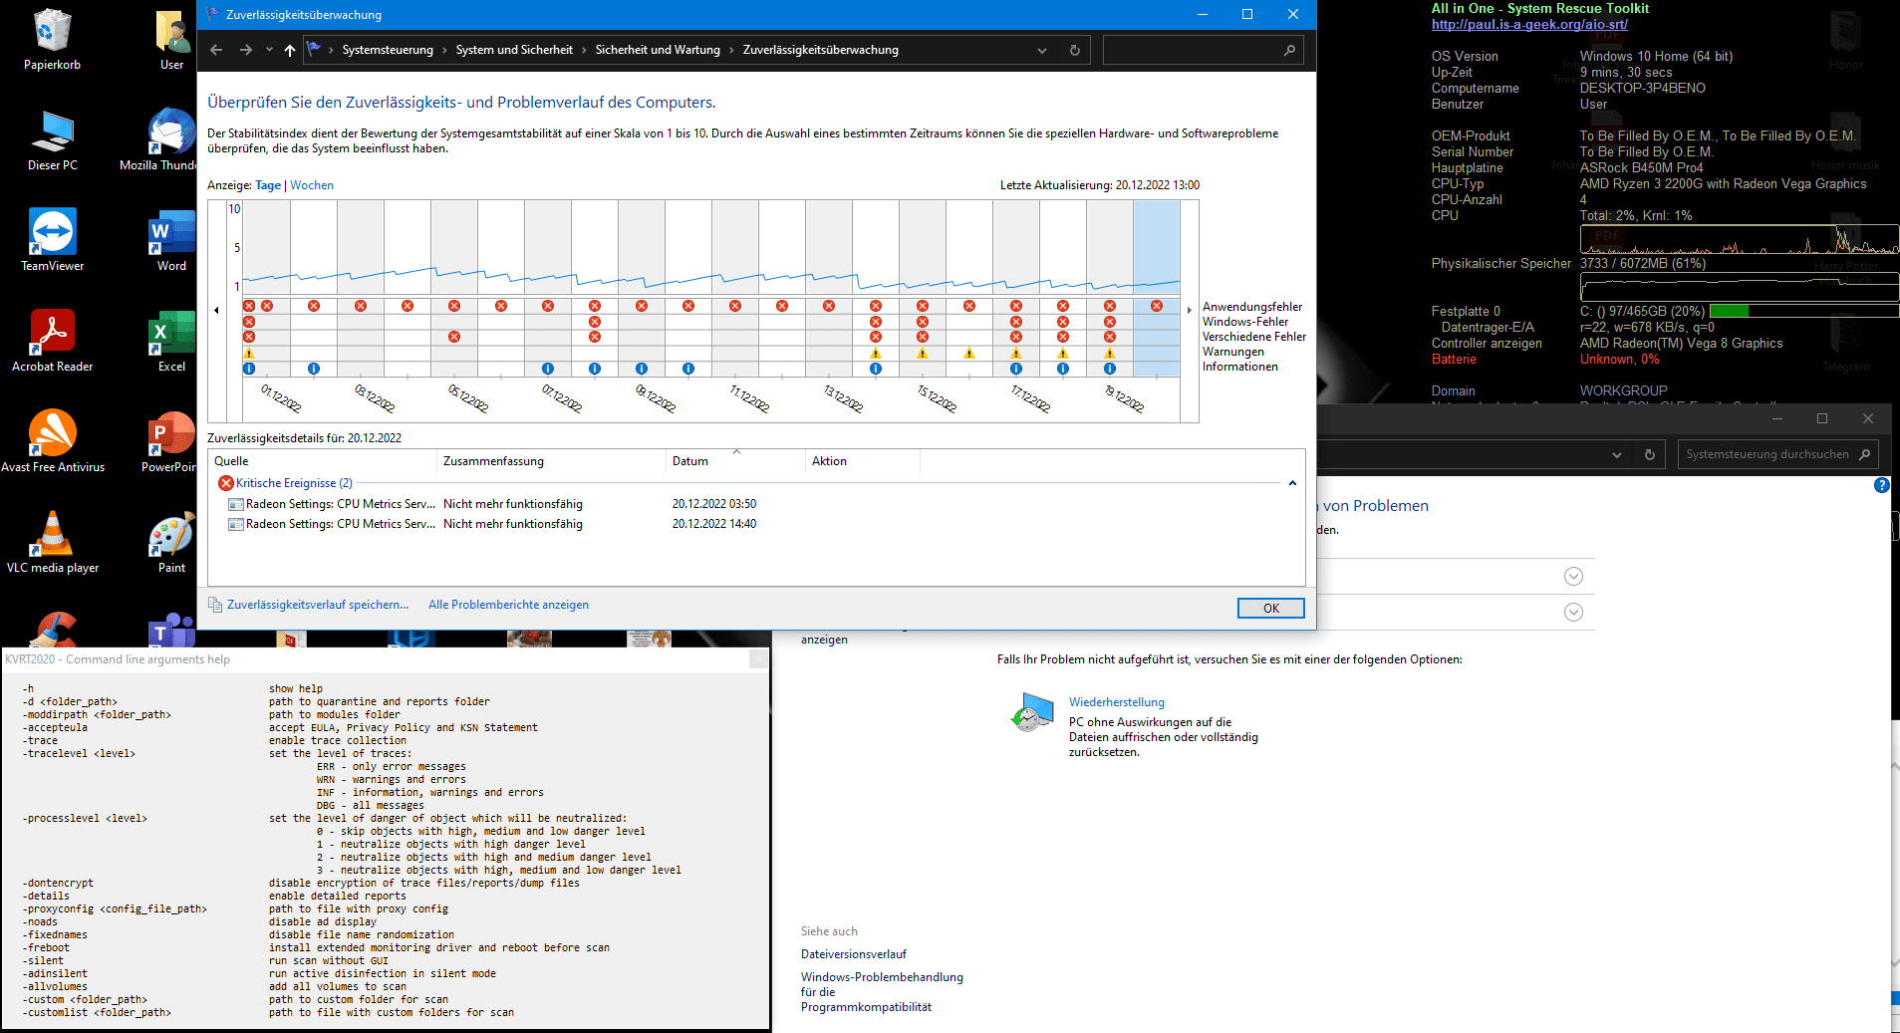1900x1033 pixels.
Task: Open the address dropdown in the Systemsteuerung window
Action: (1616, 454)
